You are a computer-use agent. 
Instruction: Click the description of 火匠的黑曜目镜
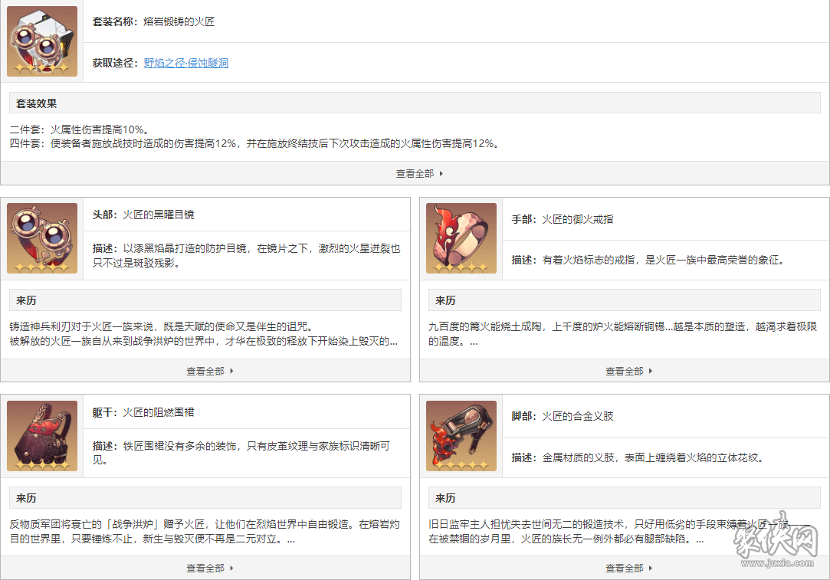point(246,255)
